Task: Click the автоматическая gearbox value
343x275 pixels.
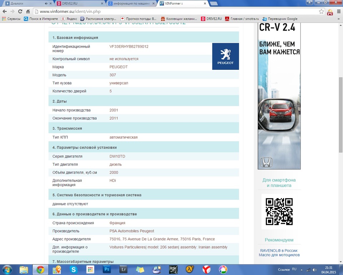Action: (123, 137)
